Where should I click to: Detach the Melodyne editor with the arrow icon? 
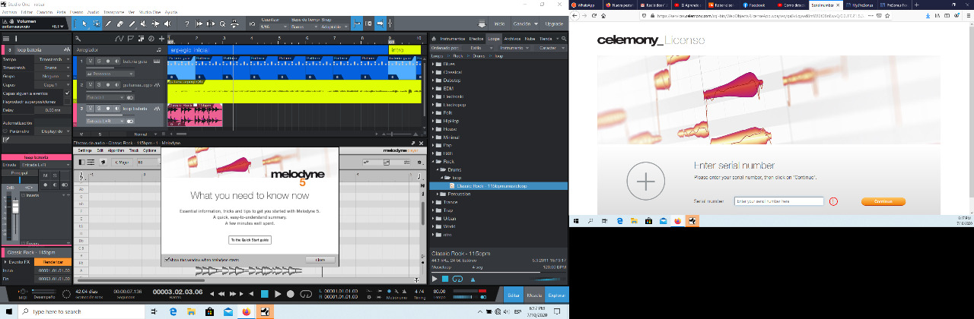coord(413,143)
